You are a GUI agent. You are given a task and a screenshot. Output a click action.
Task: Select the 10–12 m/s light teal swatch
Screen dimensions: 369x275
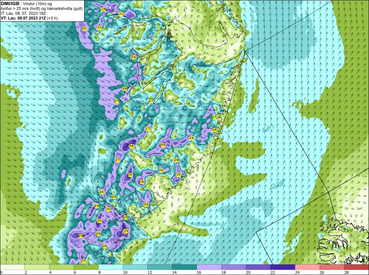pyautogui.click(x=135, y=267)
